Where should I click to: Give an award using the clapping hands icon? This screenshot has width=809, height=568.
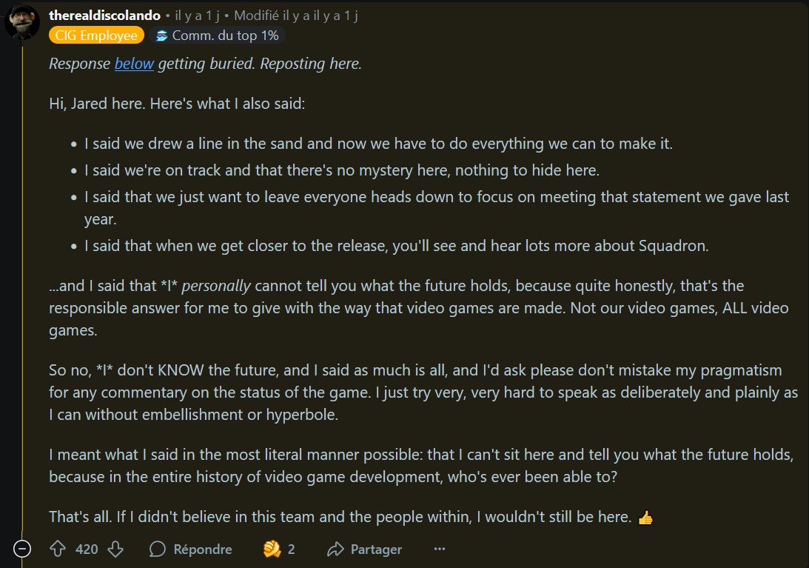tap(272, 549)
